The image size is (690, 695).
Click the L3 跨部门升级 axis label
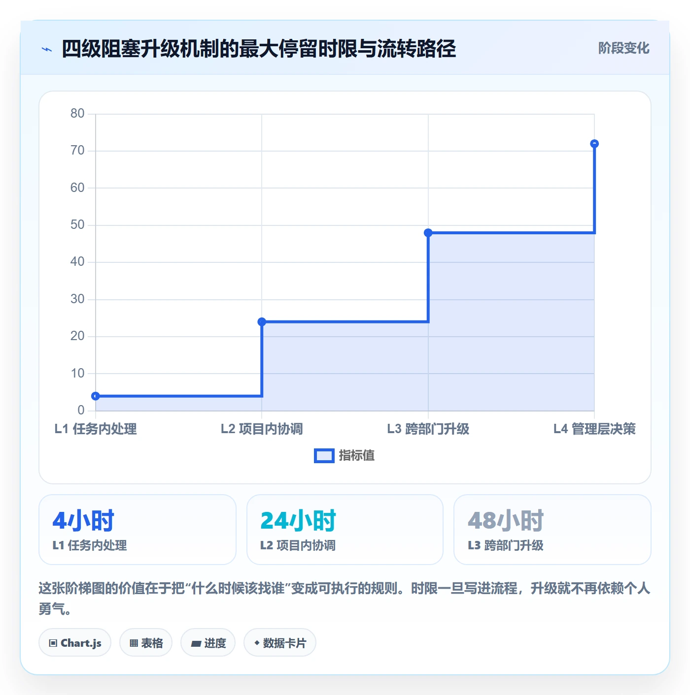pos(428,429)
